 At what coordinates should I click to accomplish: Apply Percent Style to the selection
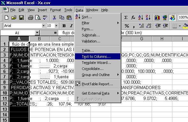pos(127,26)
